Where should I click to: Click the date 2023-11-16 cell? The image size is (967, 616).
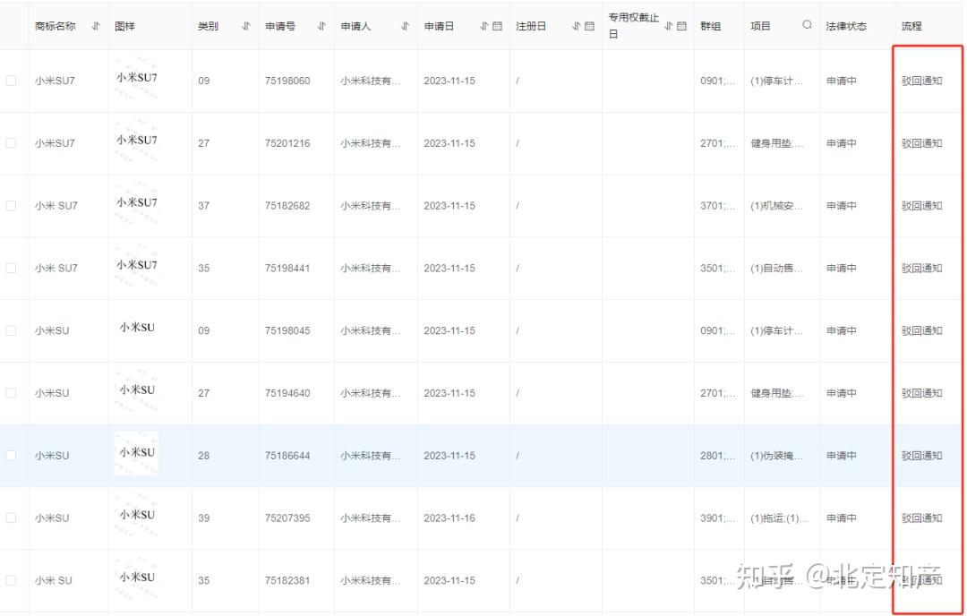tap(449, 518)
